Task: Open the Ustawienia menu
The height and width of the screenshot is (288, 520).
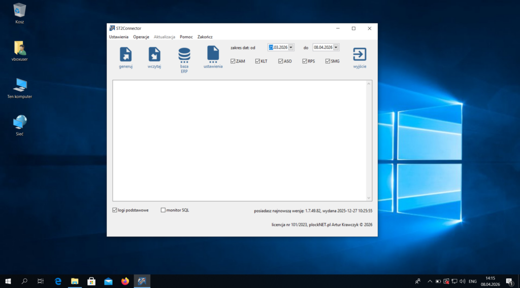Action: click(x=118, y=37)
